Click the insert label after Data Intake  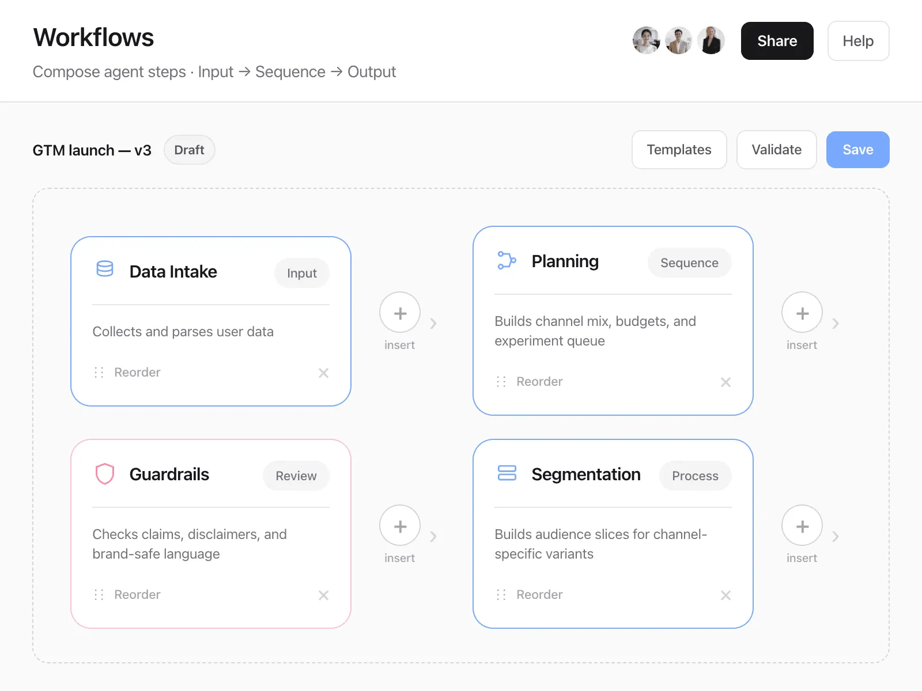[x=400, y=345]
